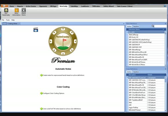Show Inactive note definitions tab

pyautogui.click(x=136, y=26)
